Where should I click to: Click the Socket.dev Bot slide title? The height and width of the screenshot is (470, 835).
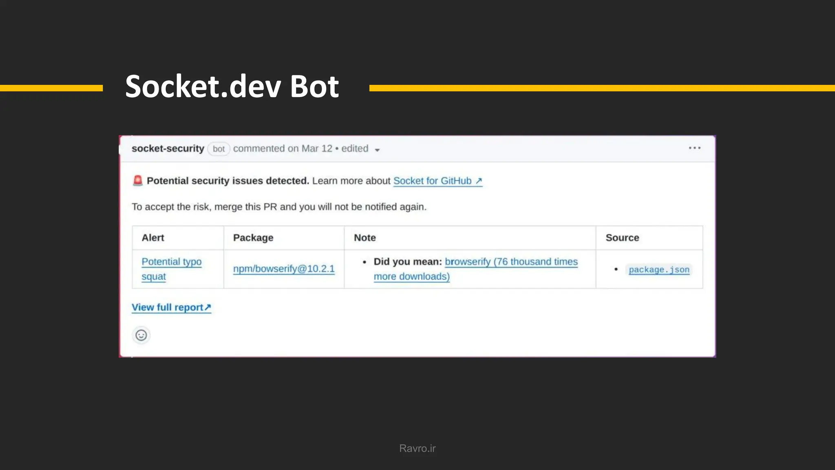[232, 86]
